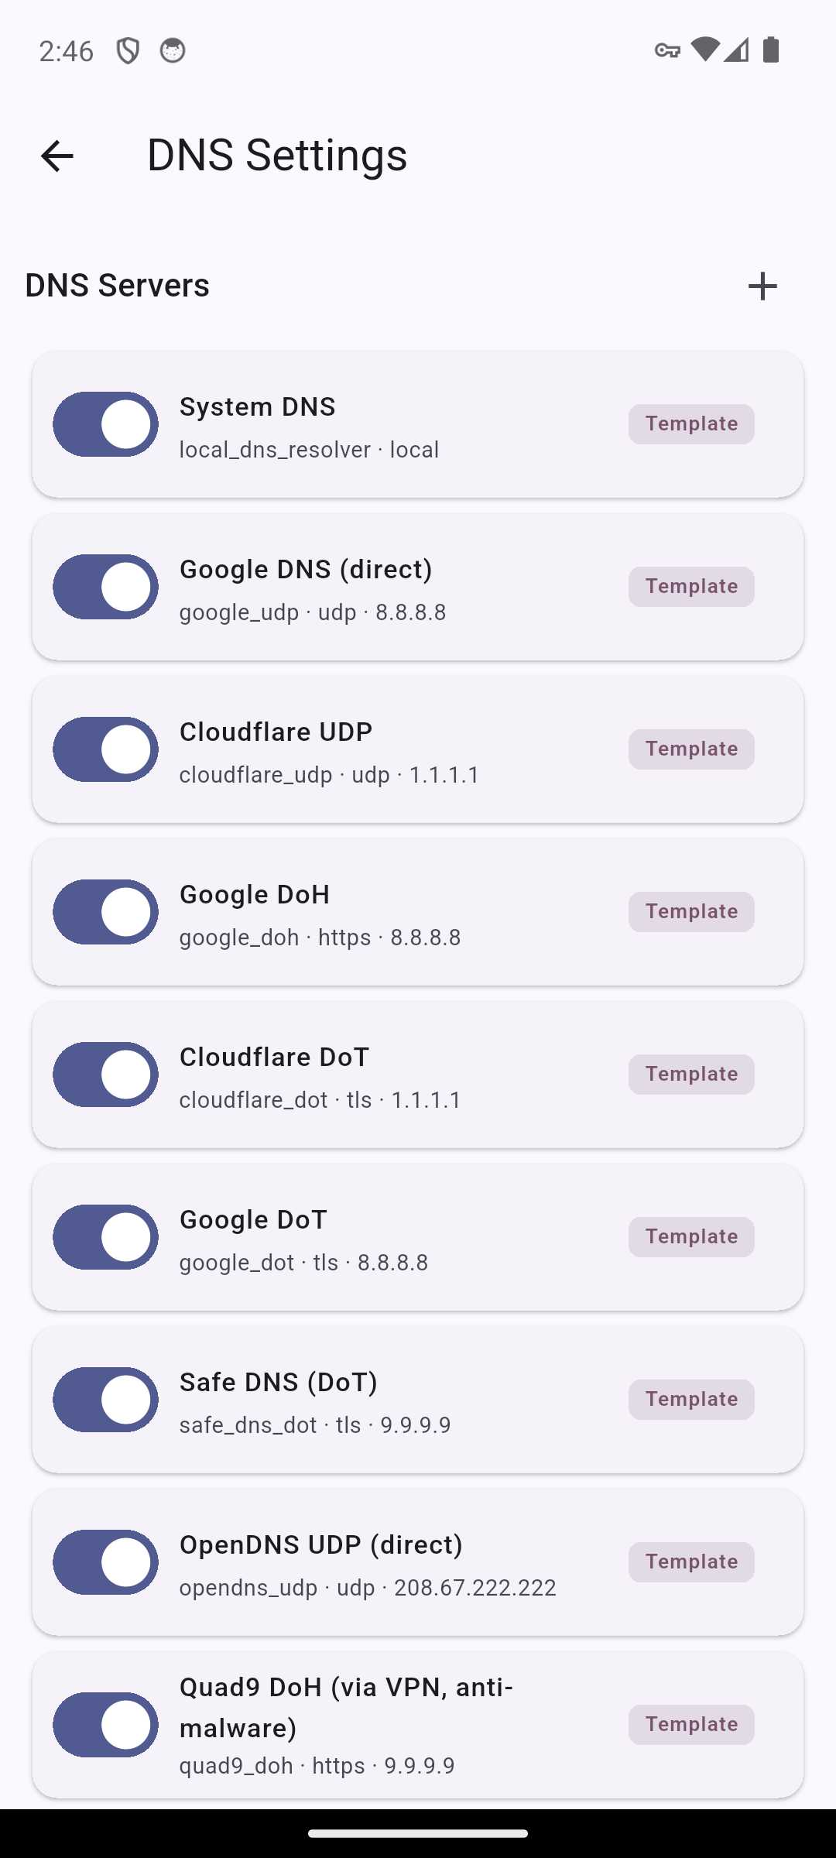This screenshot has width=836, height=1858.
Task: Click Template badge on Safe DNS (DoT)
Action: coord(691,1400)
